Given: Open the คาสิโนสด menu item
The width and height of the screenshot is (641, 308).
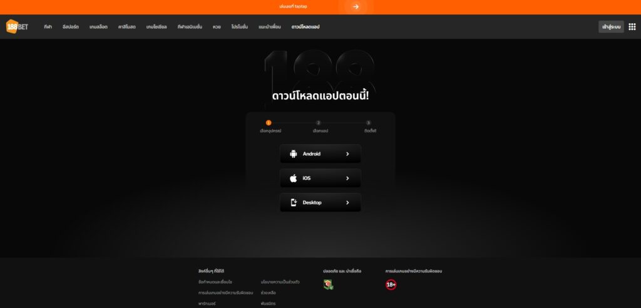Looking at the screenshot, I should click(x=126, y=27).
